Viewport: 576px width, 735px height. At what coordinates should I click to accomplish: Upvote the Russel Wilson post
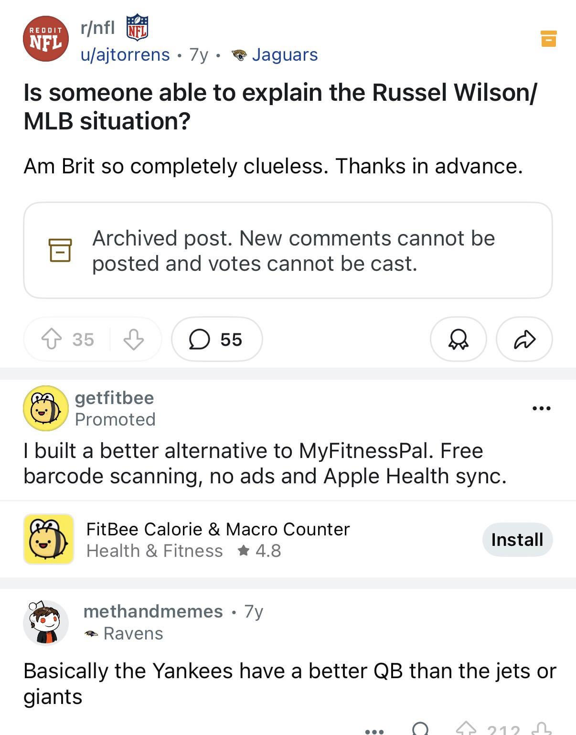pyautogui.click(x=52, y=340)
